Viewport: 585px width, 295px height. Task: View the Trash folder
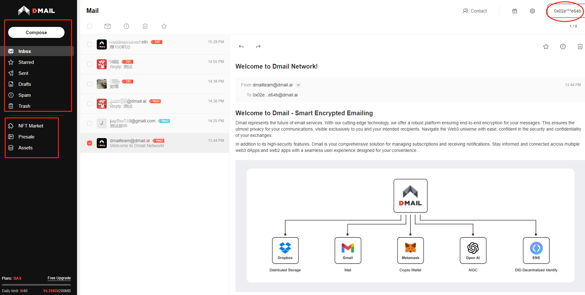[x=24, y=106]
